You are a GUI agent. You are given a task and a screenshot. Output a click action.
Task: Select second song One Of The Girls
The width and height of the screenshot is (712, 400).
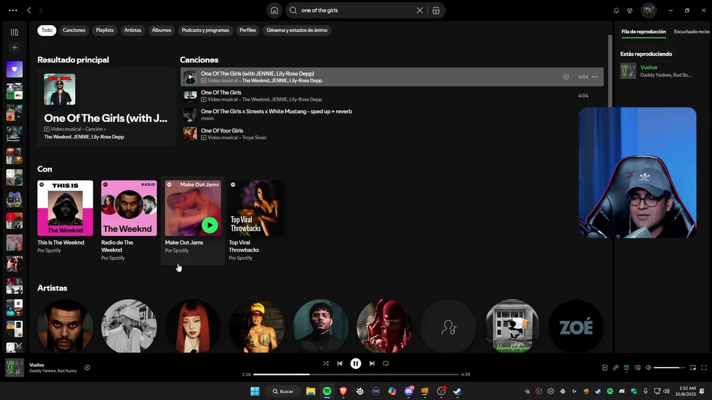(392, 96)
